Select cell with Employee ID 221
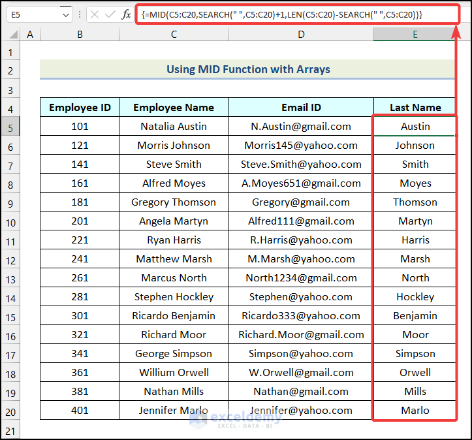 tap(80, 240)
